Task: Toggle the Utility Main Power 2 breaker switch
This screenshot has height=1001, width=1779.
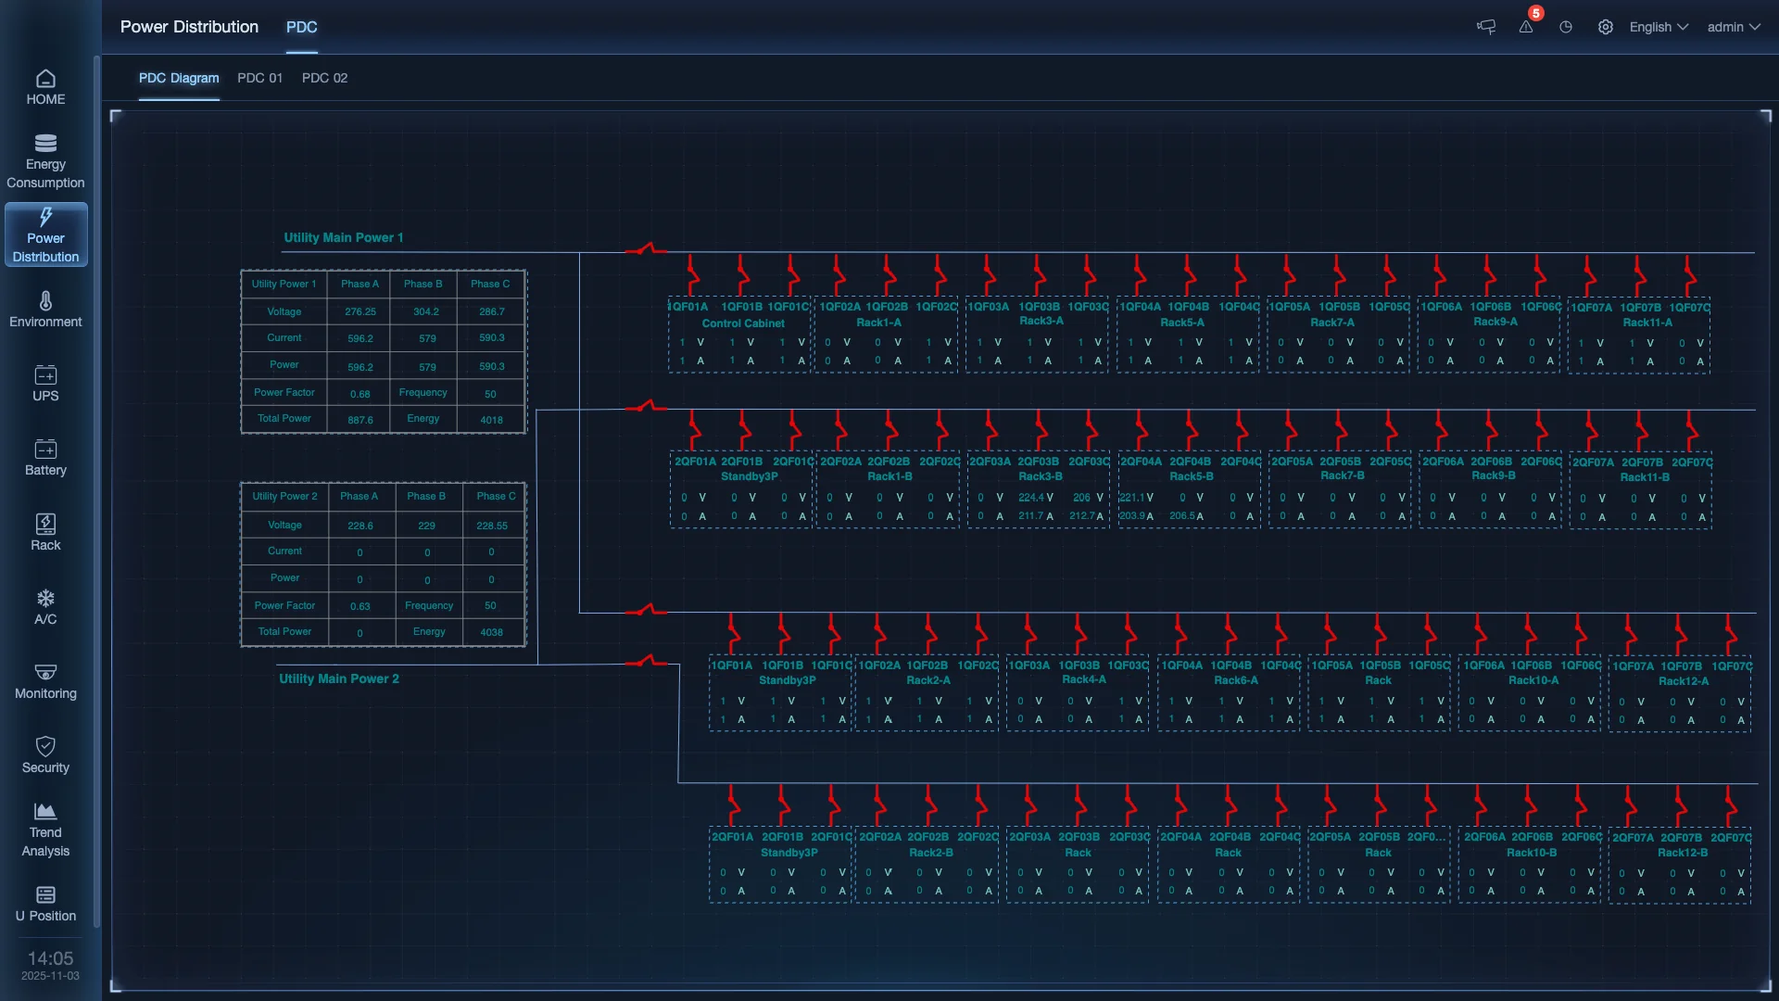Action: click(x=646, y=662)
